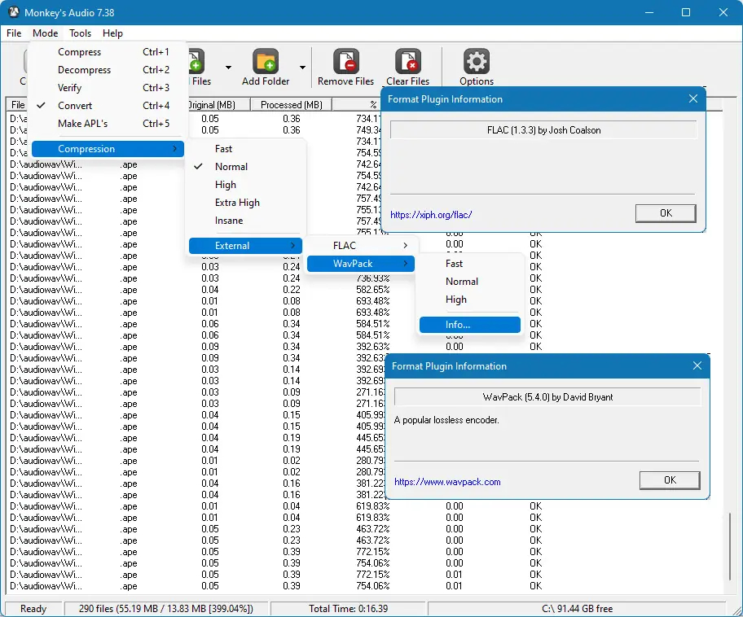The height and width of the screenshot is (617, 743).
Task: Click the Add Folder toolbar icon
Action: 266,63
